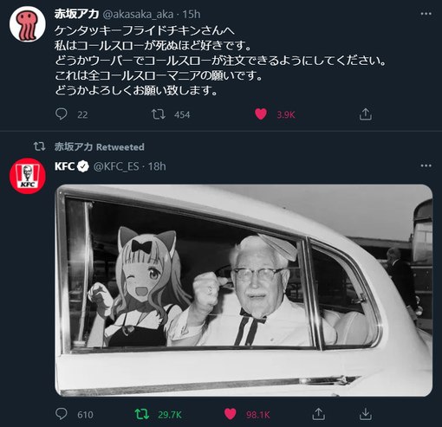This screenshot has width=442, height=427.
Task: Retweet the akasaka_aka coleslaw tweet
Action: [159, 114]
